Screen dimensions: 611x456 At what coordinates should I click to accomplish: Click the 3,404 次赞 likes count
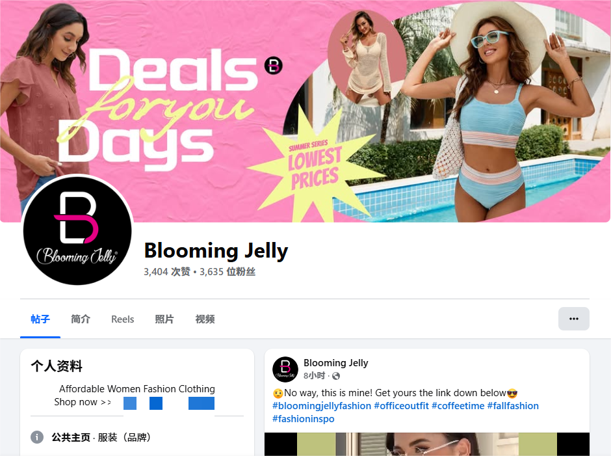(x=167, y=271)
